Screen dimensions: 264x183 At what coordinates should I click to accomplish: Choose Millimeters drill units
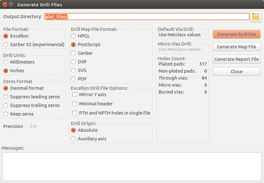click(19, 62)
